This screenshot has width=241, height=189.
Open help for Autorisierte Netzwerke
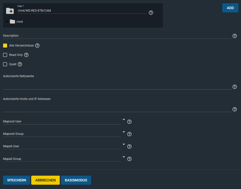[x=235, y=87]
